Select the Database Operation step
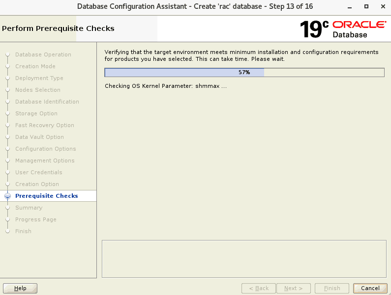391x295 pixels. point(43,54)
